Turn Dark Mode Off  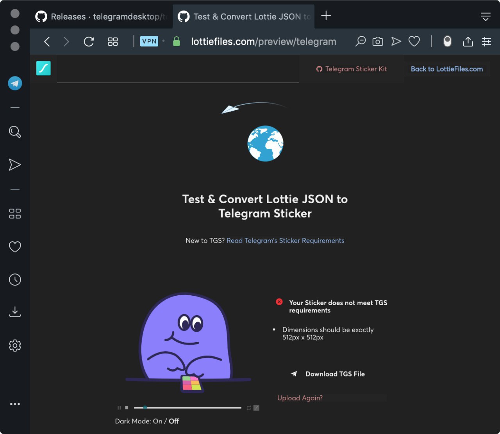pos(174,421)
